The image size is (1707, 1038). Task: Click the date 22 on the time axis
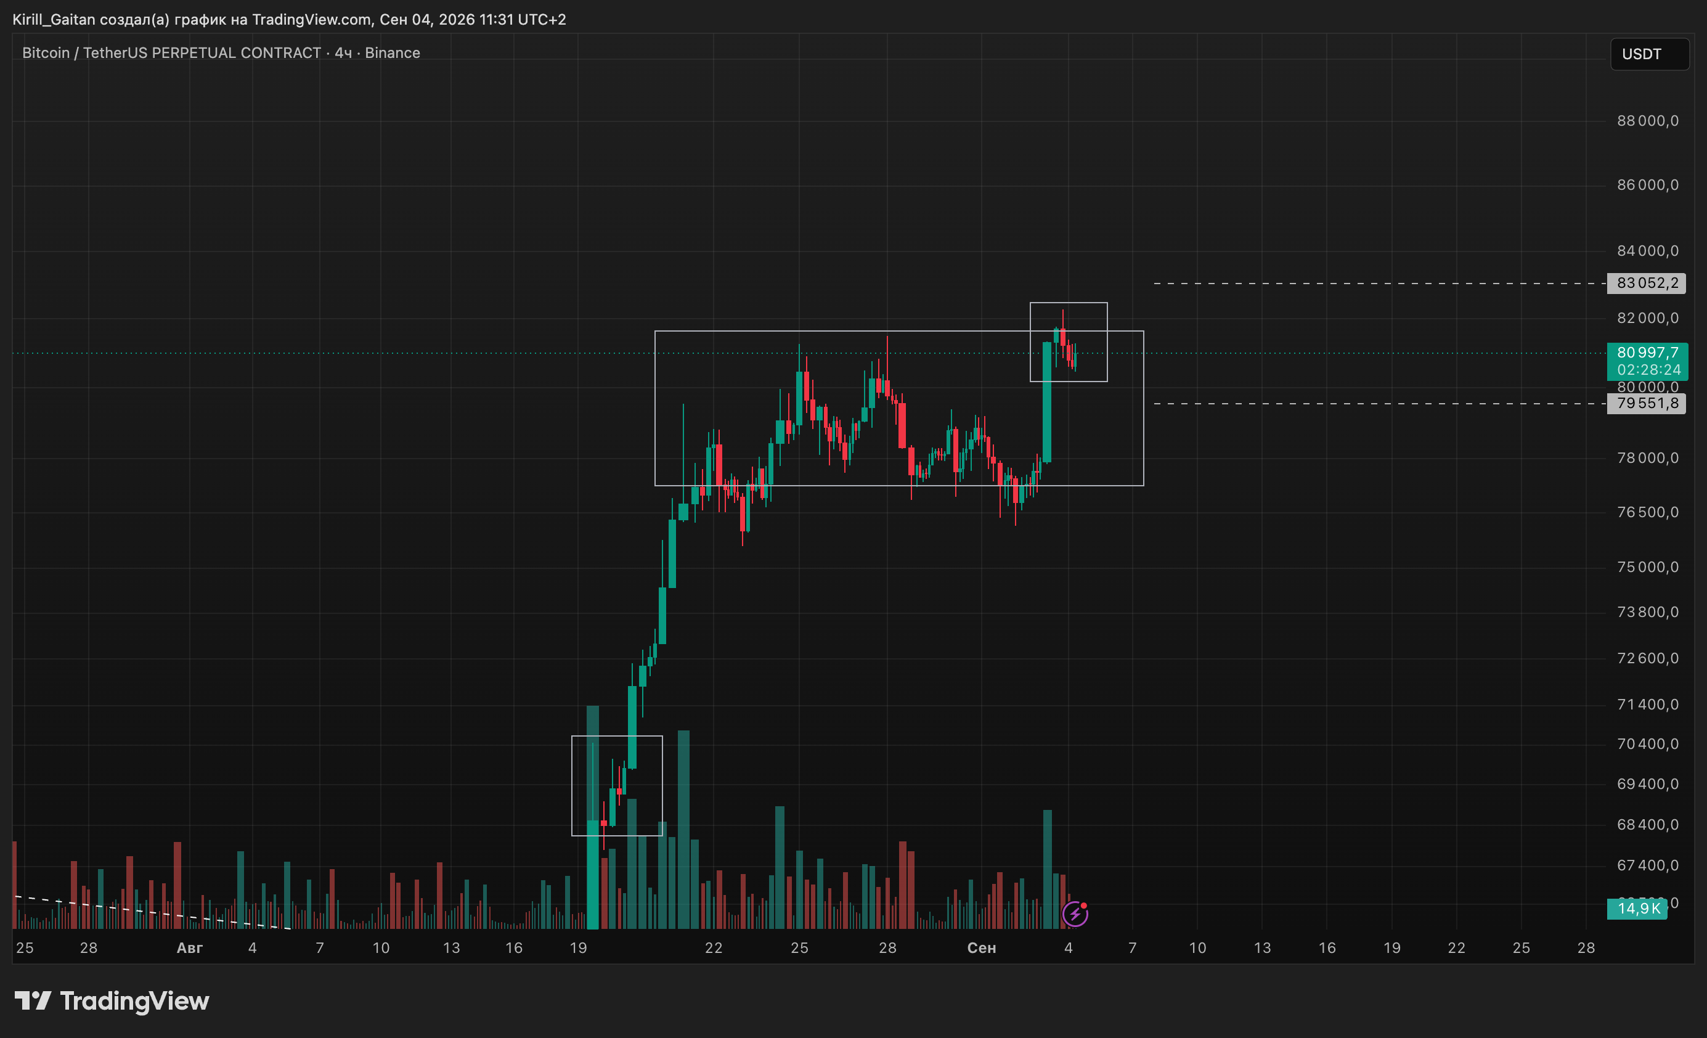[714, 948]
